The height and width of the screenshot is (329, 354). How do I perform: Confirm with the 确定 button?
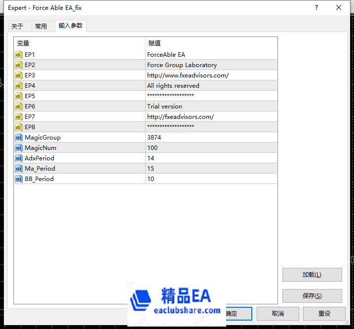pos(239,313)
